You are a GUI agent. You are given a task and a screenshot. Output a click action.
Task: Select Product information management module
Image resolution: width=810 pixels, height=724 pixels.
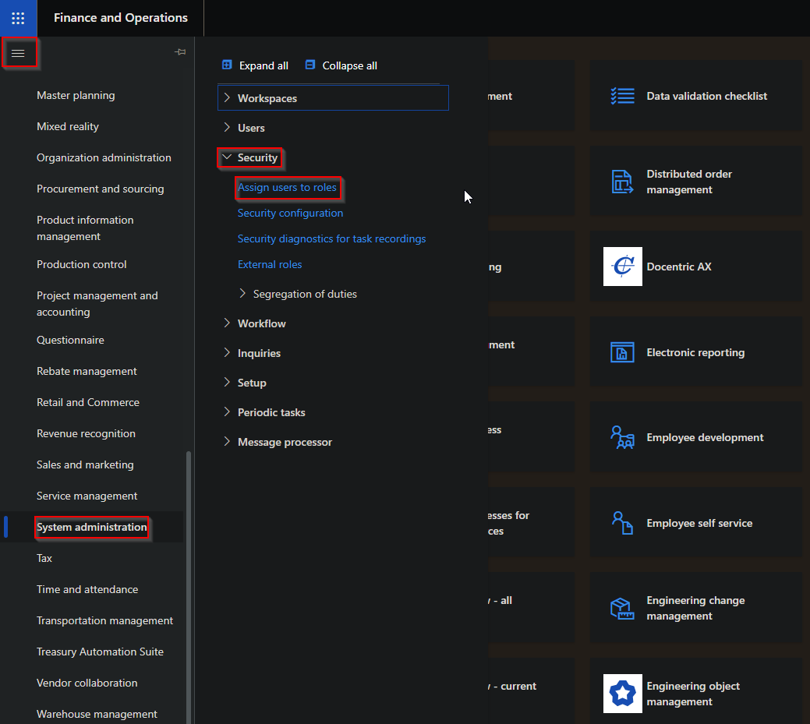[85, 228]
